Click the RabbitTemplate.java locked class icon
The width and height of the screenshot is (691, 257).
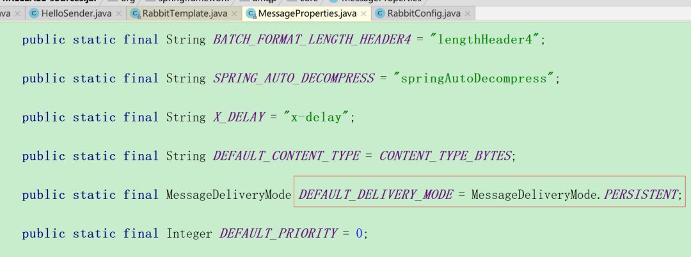[135, 13]
